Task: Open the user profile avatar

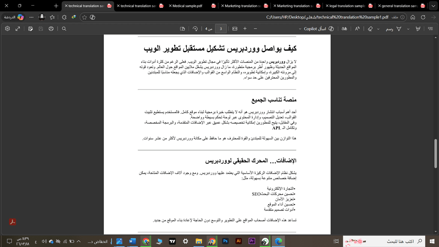Action: coord(42,17)
